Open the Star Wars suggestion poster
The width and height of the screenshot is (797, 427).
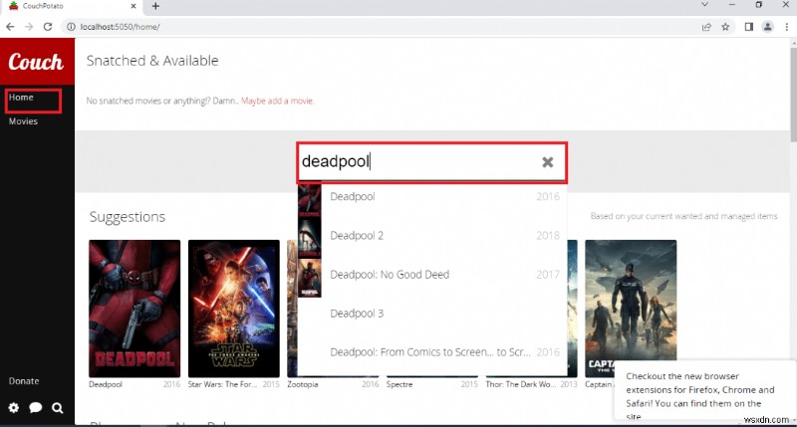[234, 309]
